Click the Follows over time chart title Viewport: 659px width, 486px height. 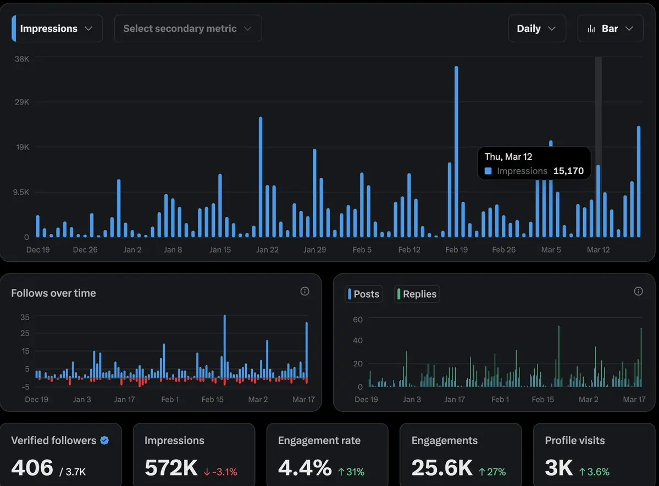(53, 293)
